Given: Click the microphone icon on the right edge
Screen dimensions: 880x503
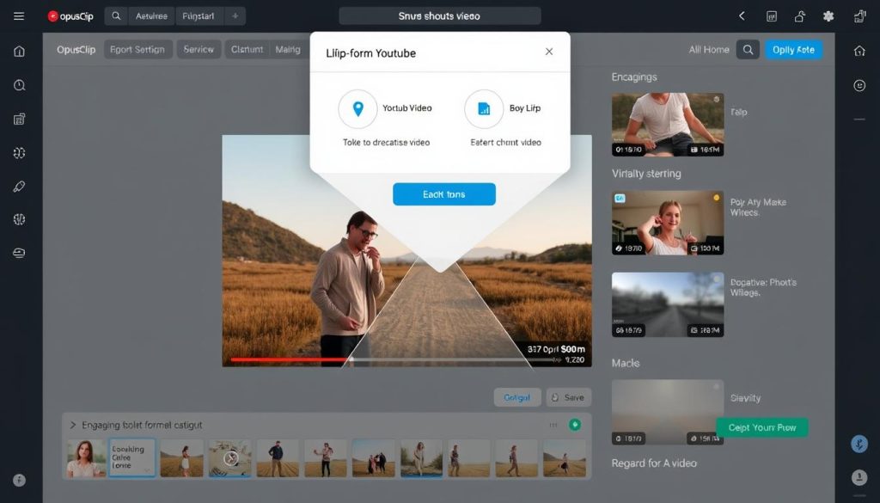Looking at the screenshot, I should [x=859, y=444].
